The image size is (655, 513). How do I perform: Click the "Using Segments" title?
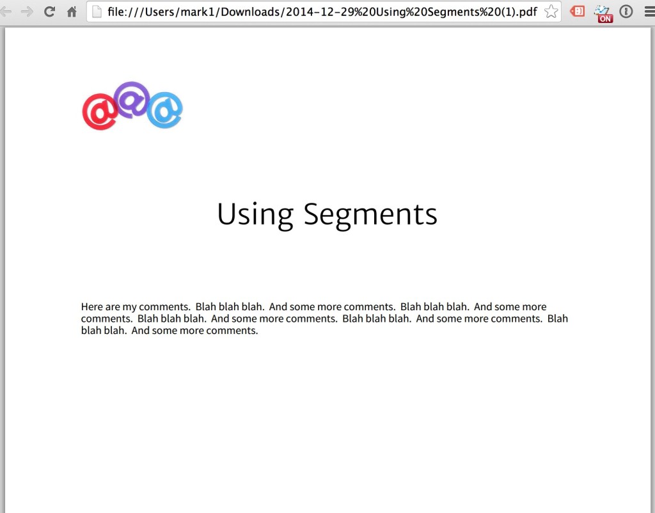(x=327, y=214)
